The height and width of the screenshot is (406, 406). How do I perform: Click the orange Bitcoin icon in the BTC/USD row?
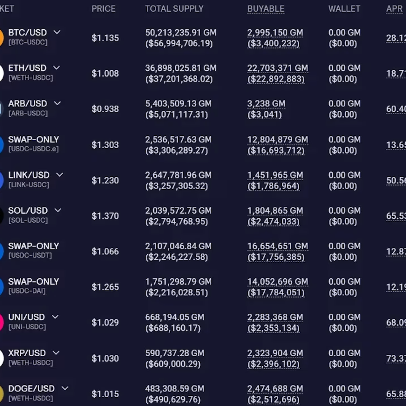click(1, 37)
